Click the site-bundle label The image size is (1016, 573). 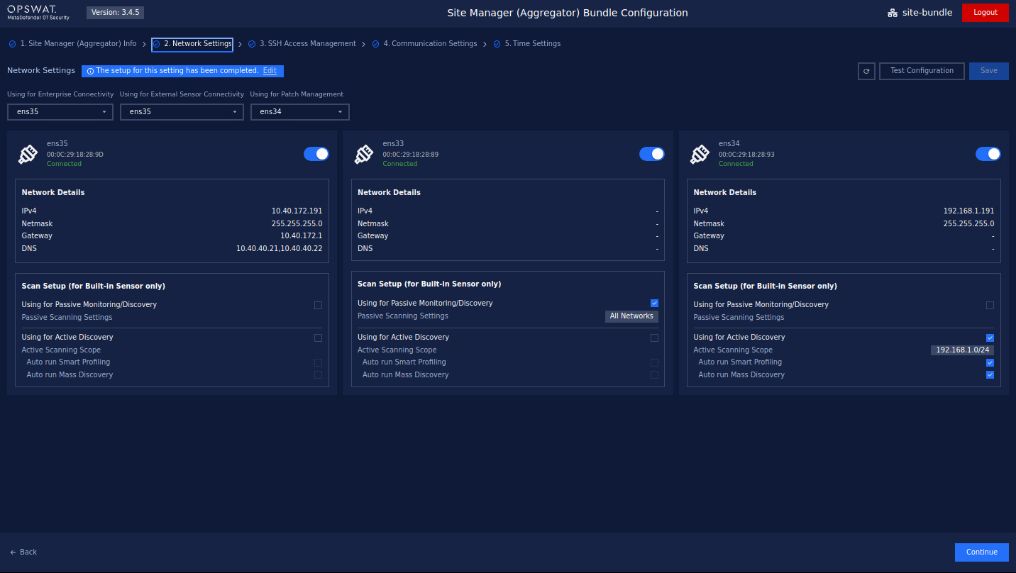(x=927, y=13)
